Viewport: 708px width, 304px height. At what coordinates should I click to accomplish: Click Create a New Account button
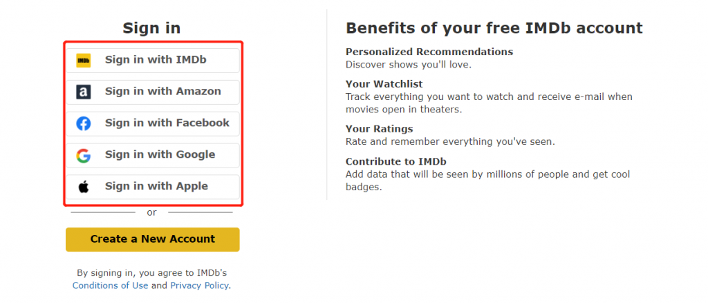(x=153, y=239)
